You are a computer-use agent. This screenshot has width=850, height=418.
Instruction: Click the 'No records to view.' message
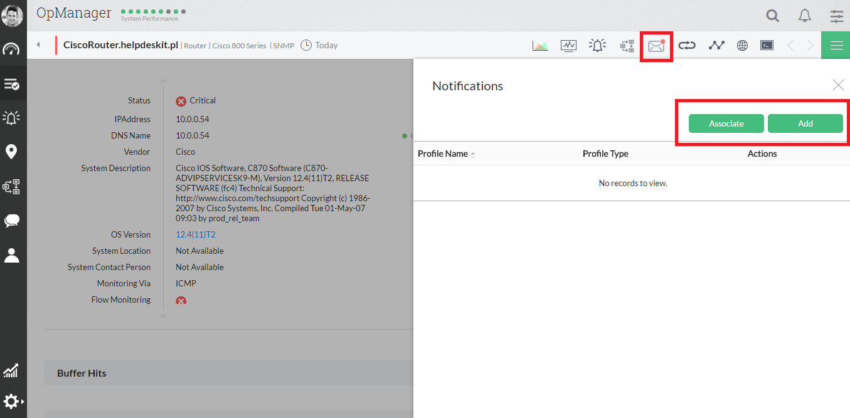click(x=633, y=183)
